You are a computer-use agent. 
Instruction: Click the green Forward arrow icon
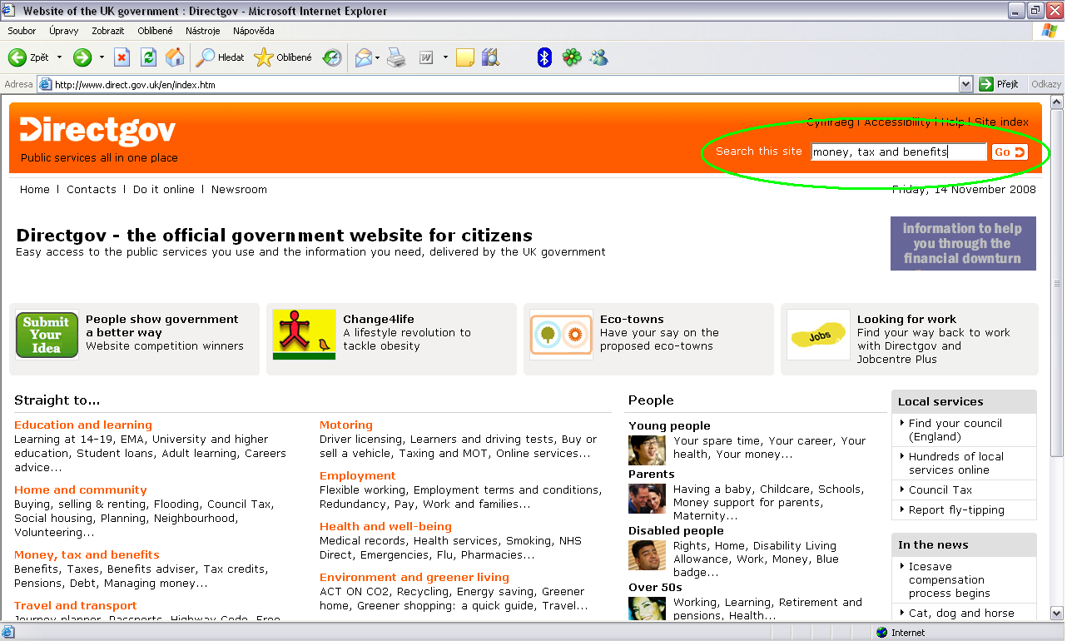(x=82, y=57)
